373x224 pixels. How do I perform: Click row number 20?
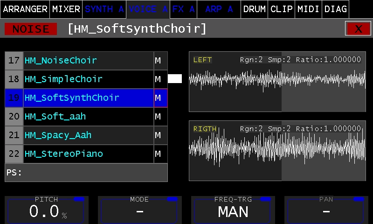click(14, 116)
